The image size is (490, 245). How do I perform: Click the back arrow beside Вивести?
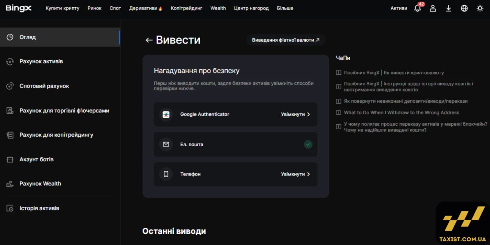point(149,40)
